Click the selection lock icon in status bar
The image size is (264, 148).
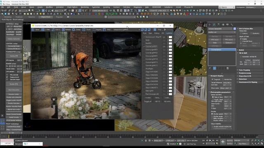[x=146, y=141]
